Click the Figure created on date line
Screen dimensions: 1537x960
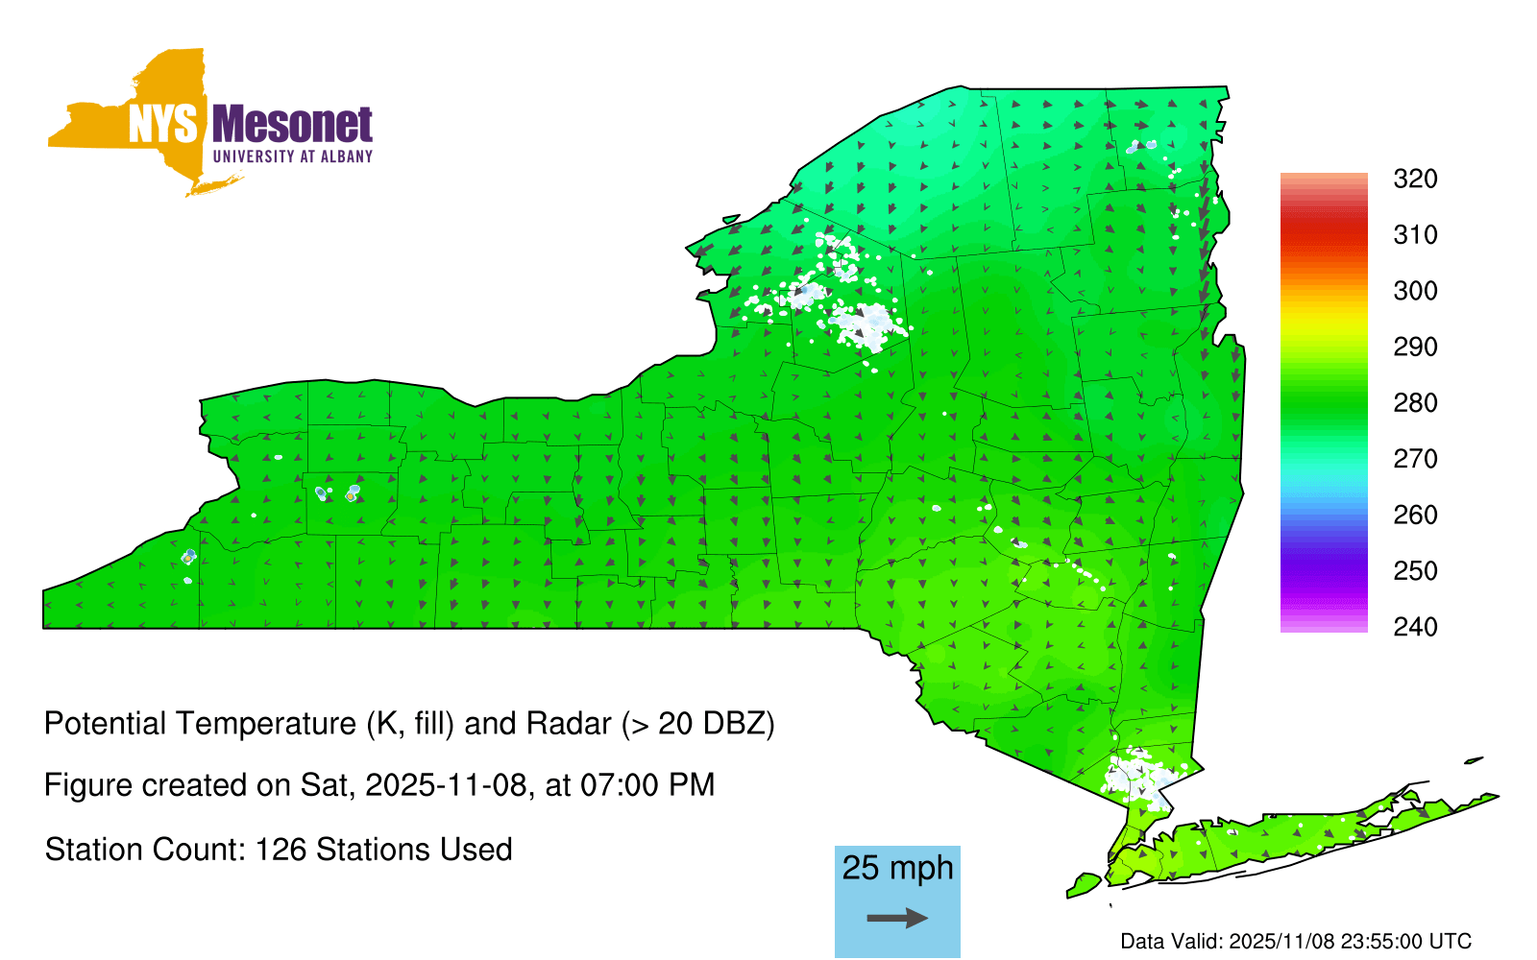(x=379, y=785)
